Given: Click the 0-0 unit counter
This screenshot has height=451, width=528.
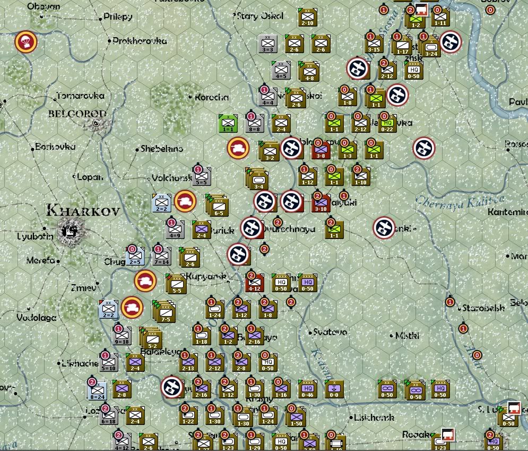Looking at the screenshot, I should pyautogui.click(x=334, y=389).
